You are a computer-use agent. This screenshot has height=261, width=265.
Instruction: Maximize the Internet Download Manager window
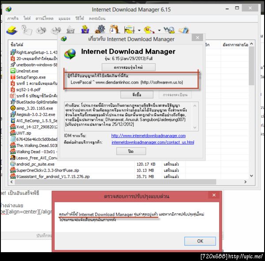point(237,8)
